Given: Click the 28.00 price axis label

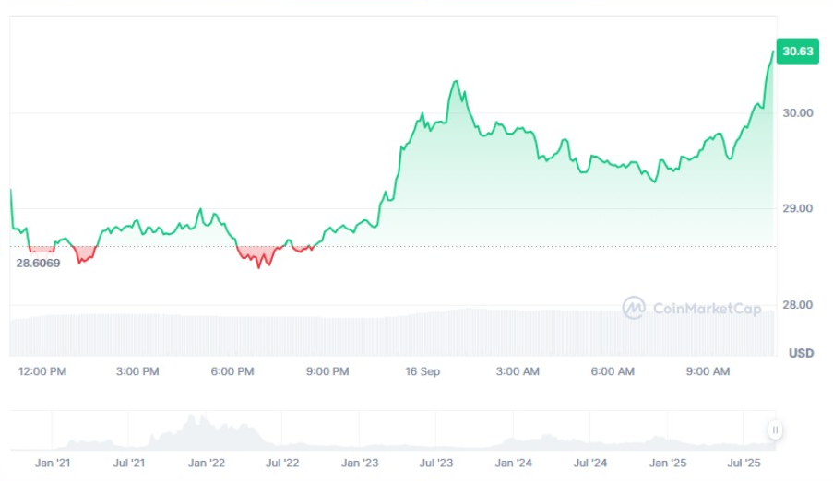Looking at the screenshot, I should pos(797,305).
